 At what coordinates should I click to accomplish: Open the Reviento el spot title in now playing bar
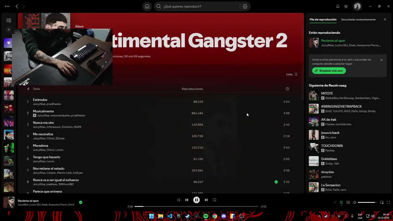coord(28,201)
